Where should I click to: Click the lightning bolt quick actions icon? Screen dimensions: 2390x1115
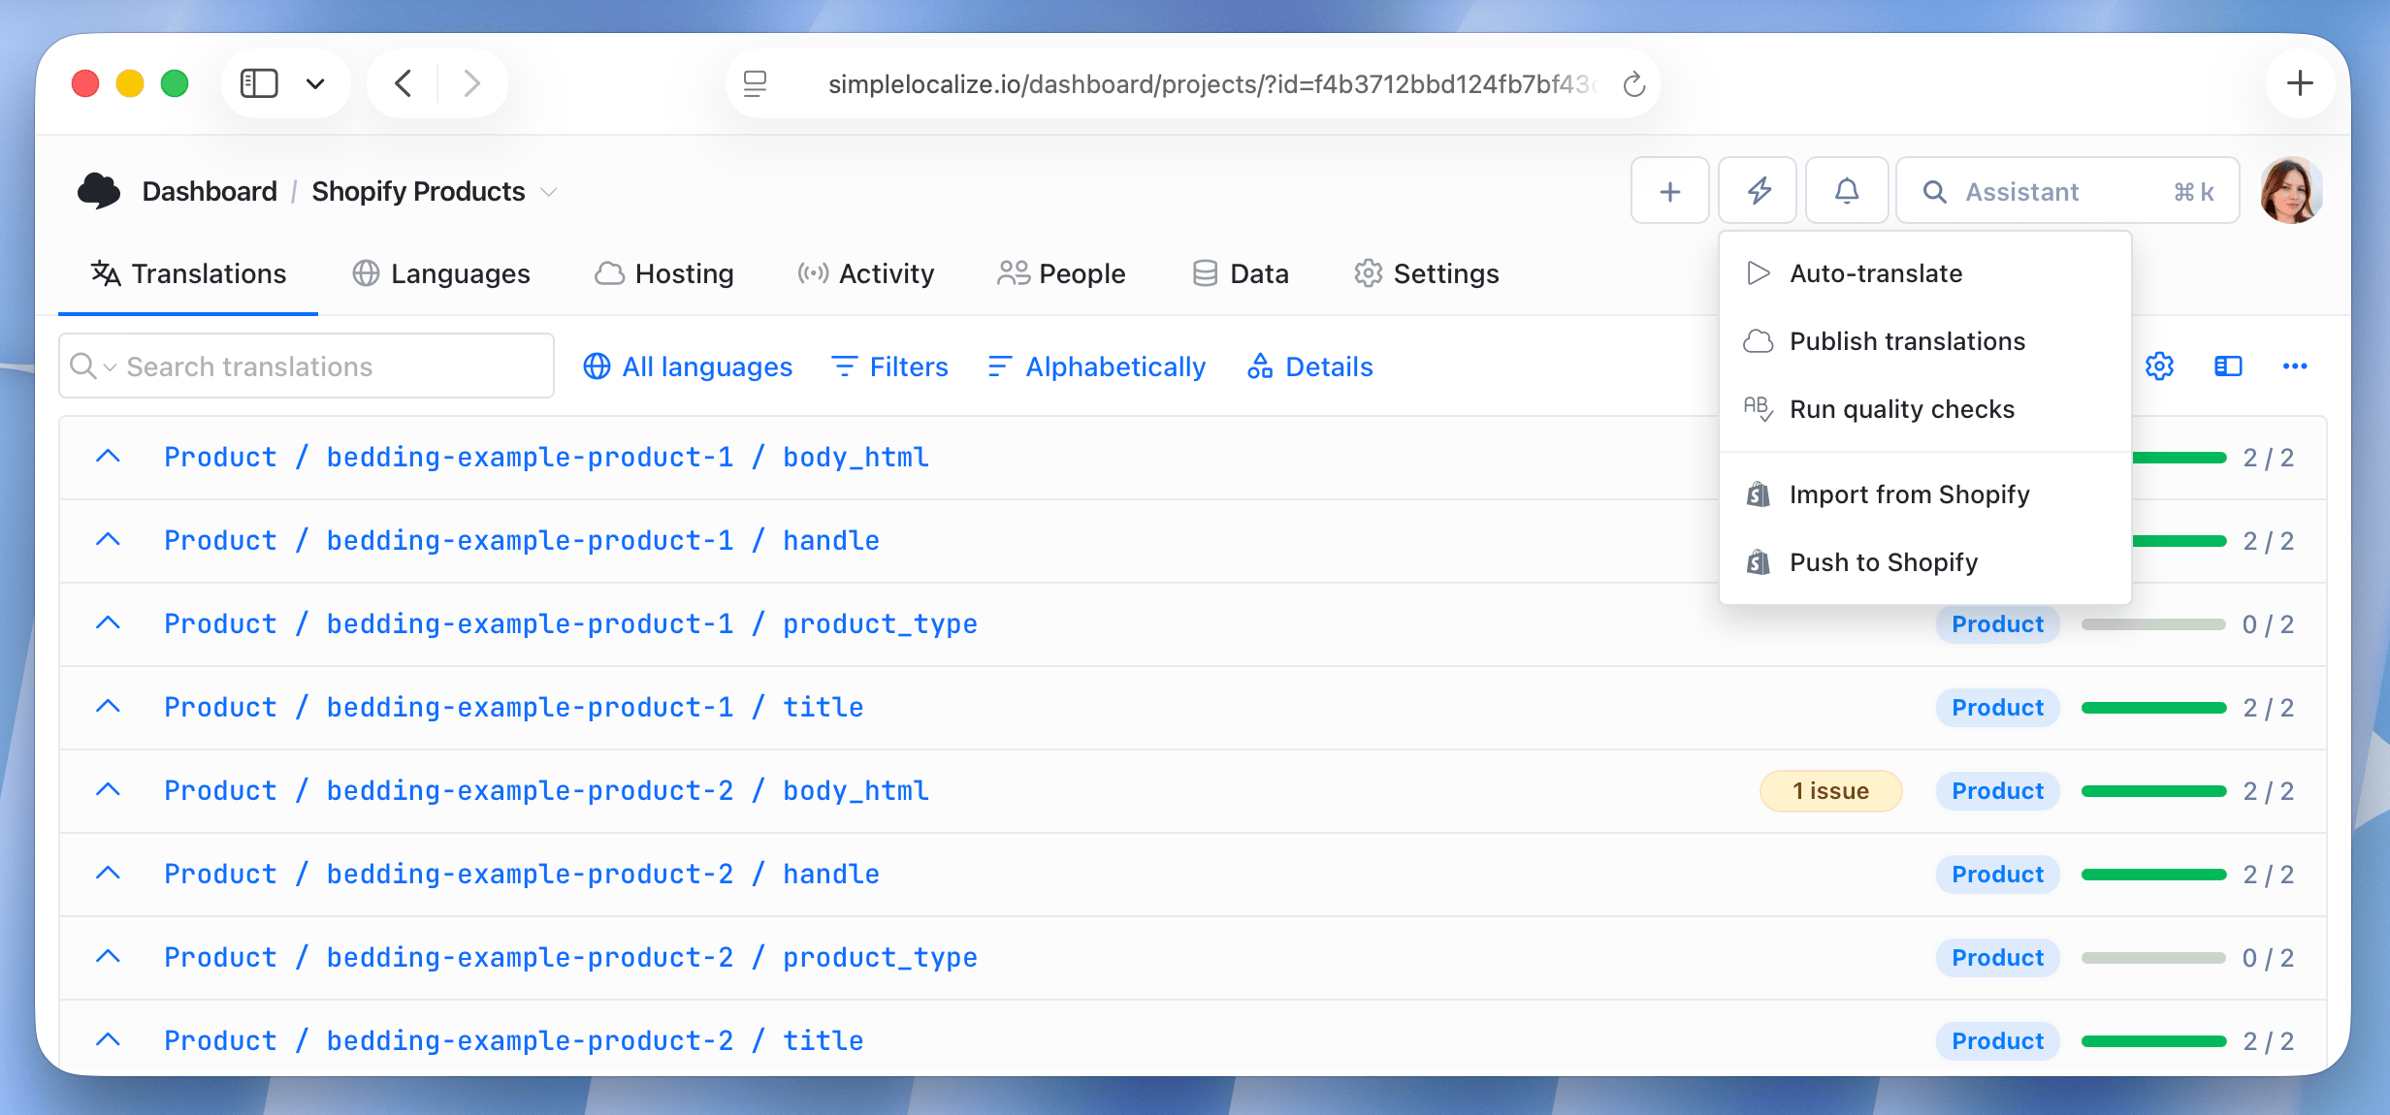1758,190
